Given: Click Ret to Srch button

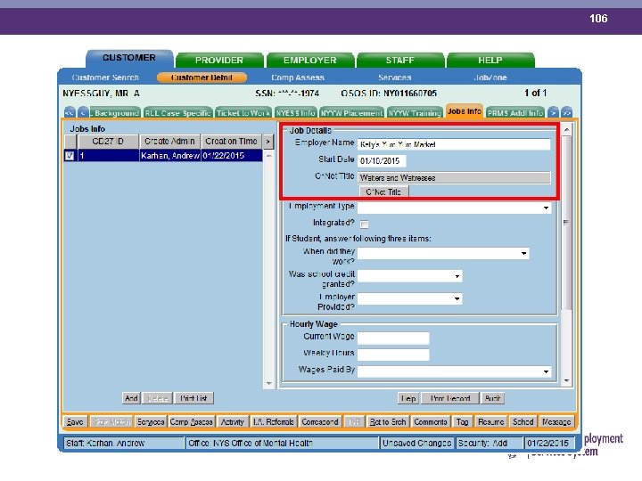Looking at the screenshot, I should pyautogui.click(x=387, y=421).
